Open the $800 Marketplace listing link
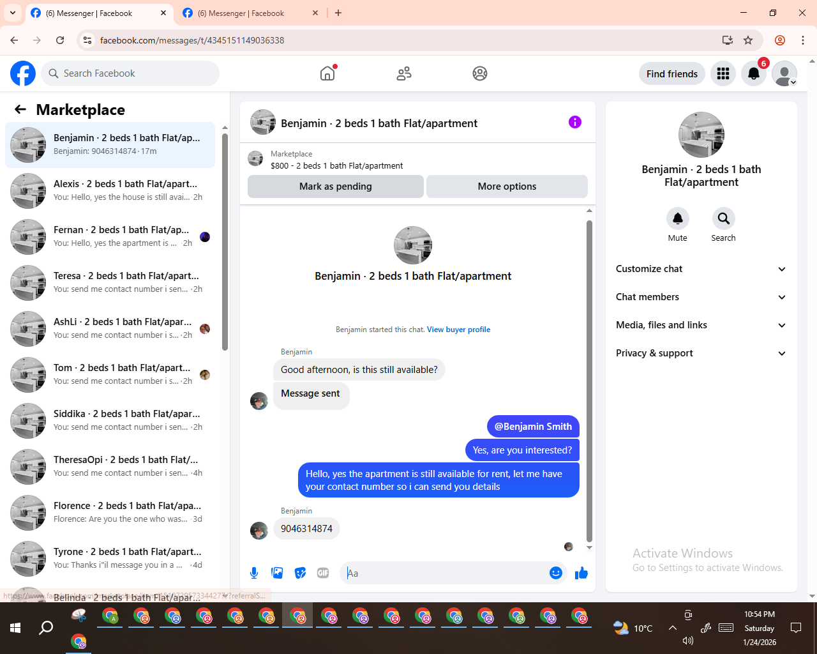817x654 pixels. pos(336,165)
